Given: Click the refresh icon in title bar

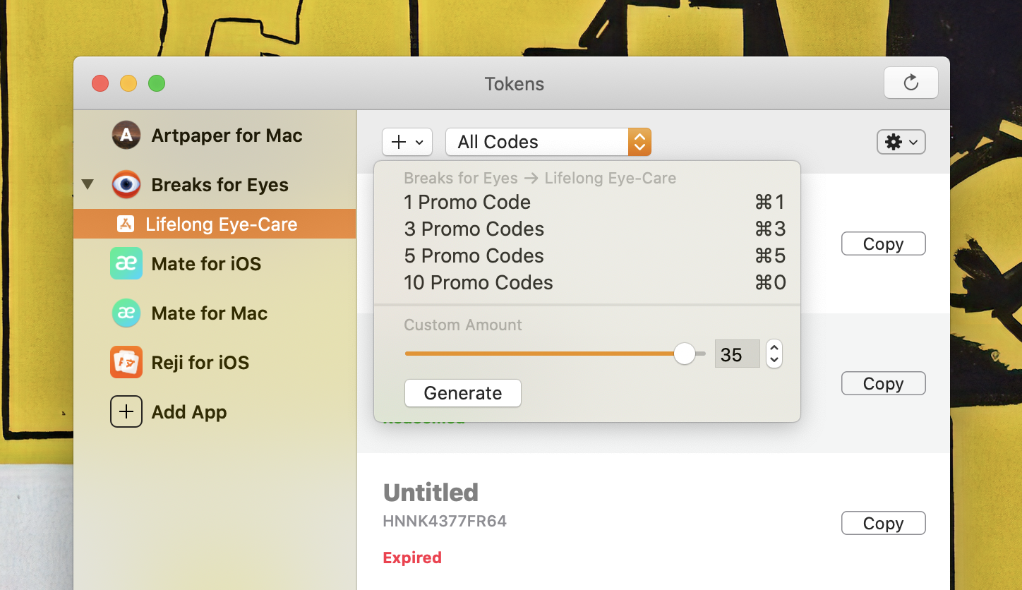Looking at the screenshot, I should 910,83.
